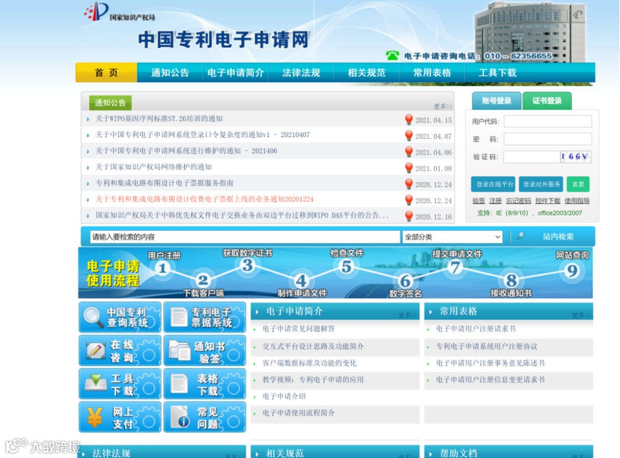Refresh the captcha image 166V

coord(575,157)
